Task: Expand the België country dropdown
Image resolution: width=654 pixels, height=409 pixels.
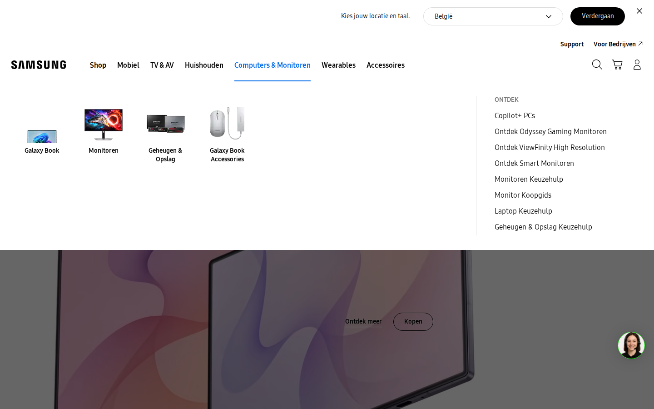Action: [x=493, y=16]
